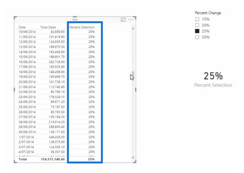This screenshot has width=244, height=173.
Task: Click the Focus mode icon on table visual
Action: pos(123,19)
